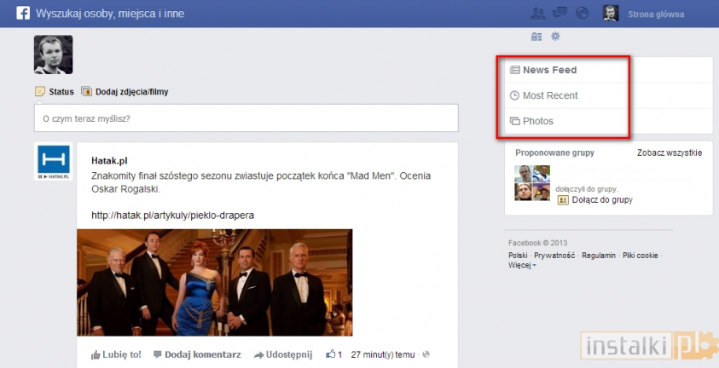
Task: Open the hatak.pl/artykuly/pieklo-drapera link
Action: (x=172, y=216)
